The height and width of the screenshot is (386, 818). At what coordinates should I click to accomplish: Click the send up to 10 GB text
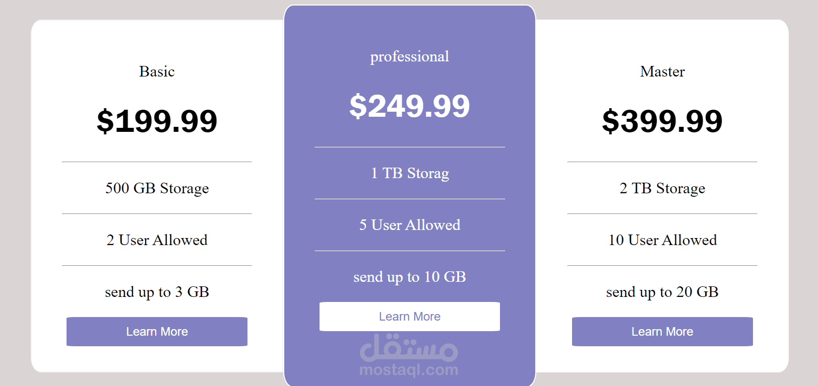(409, 277)
